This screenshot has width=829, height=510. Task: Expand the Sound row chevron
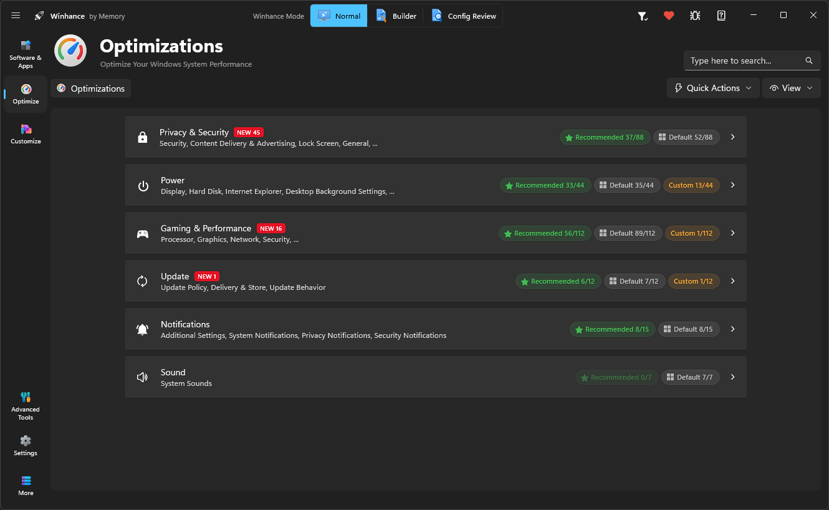pos(733,377)
